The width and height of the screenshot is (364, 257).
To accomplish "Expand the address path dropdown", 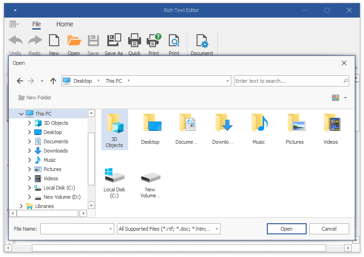I will (x=227, y=81).
